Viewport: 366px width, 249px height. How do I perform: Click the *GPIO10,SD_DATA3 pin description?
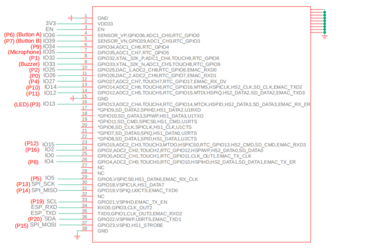coord(150,116)
